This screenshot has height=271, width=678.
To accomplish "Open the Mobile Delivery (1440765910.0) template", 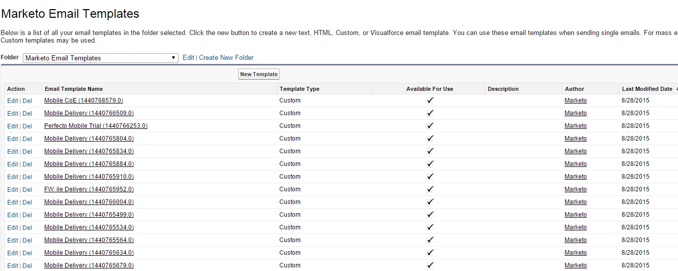I will (89, 177).
